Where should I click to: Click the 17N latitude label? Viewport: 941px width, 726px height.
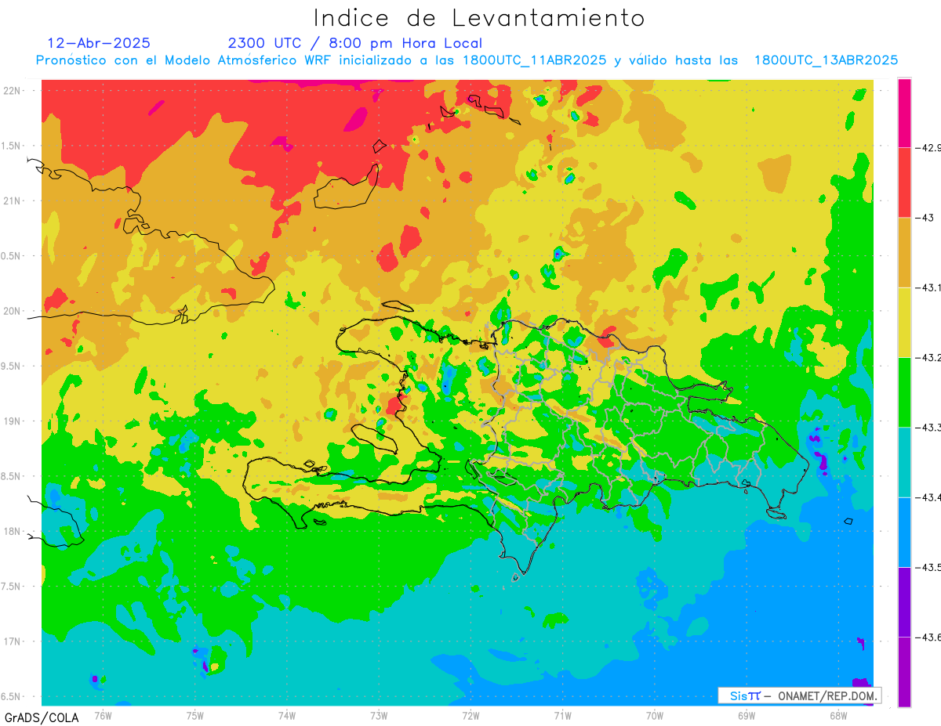[12, 641]
